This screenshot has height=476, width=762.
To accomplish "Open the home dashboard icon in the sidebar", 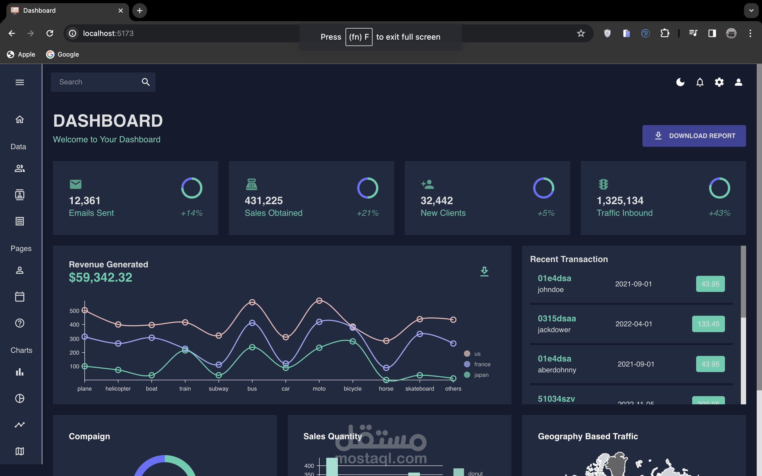I will (x=20, y=119).
